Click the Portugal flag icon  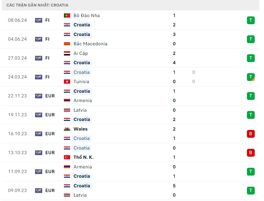[67, 16]
